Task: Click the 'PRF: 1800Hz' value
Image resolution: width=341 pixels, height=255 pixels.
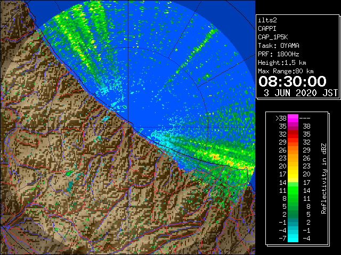Action: (279, 54)
